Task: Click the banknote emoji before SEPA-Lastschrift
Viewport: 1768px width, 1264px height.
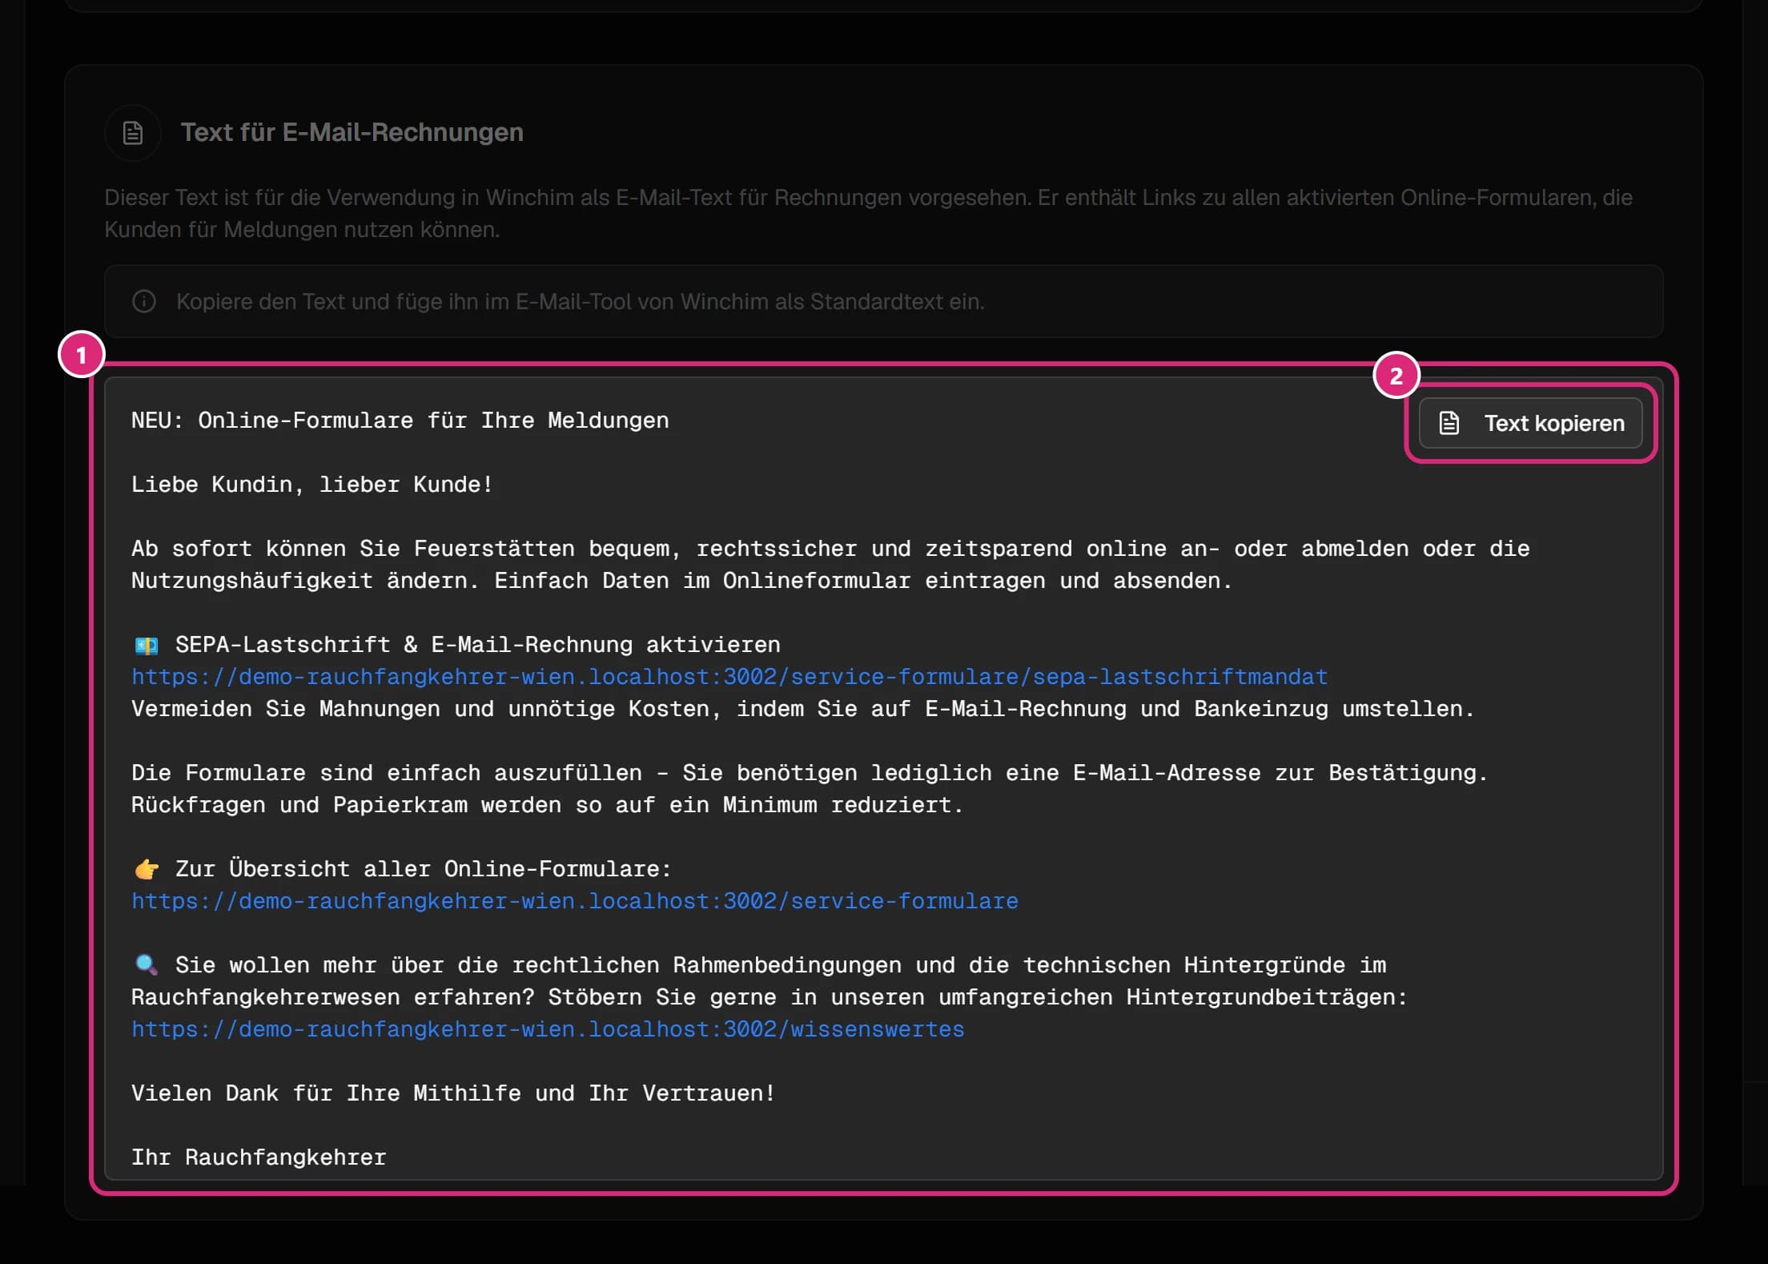Action: (147, 645)
